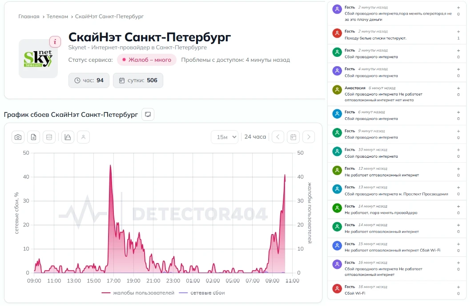Click the avatar of the пора менять оператора comment
This screenshot has height=307, width=471.
pyautogui.click(x=337, y=9)
